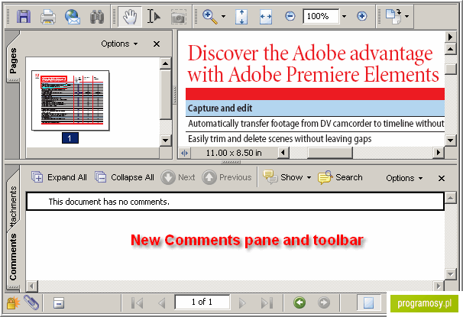Open the rotate view dropdown arrow

(407, 16)
